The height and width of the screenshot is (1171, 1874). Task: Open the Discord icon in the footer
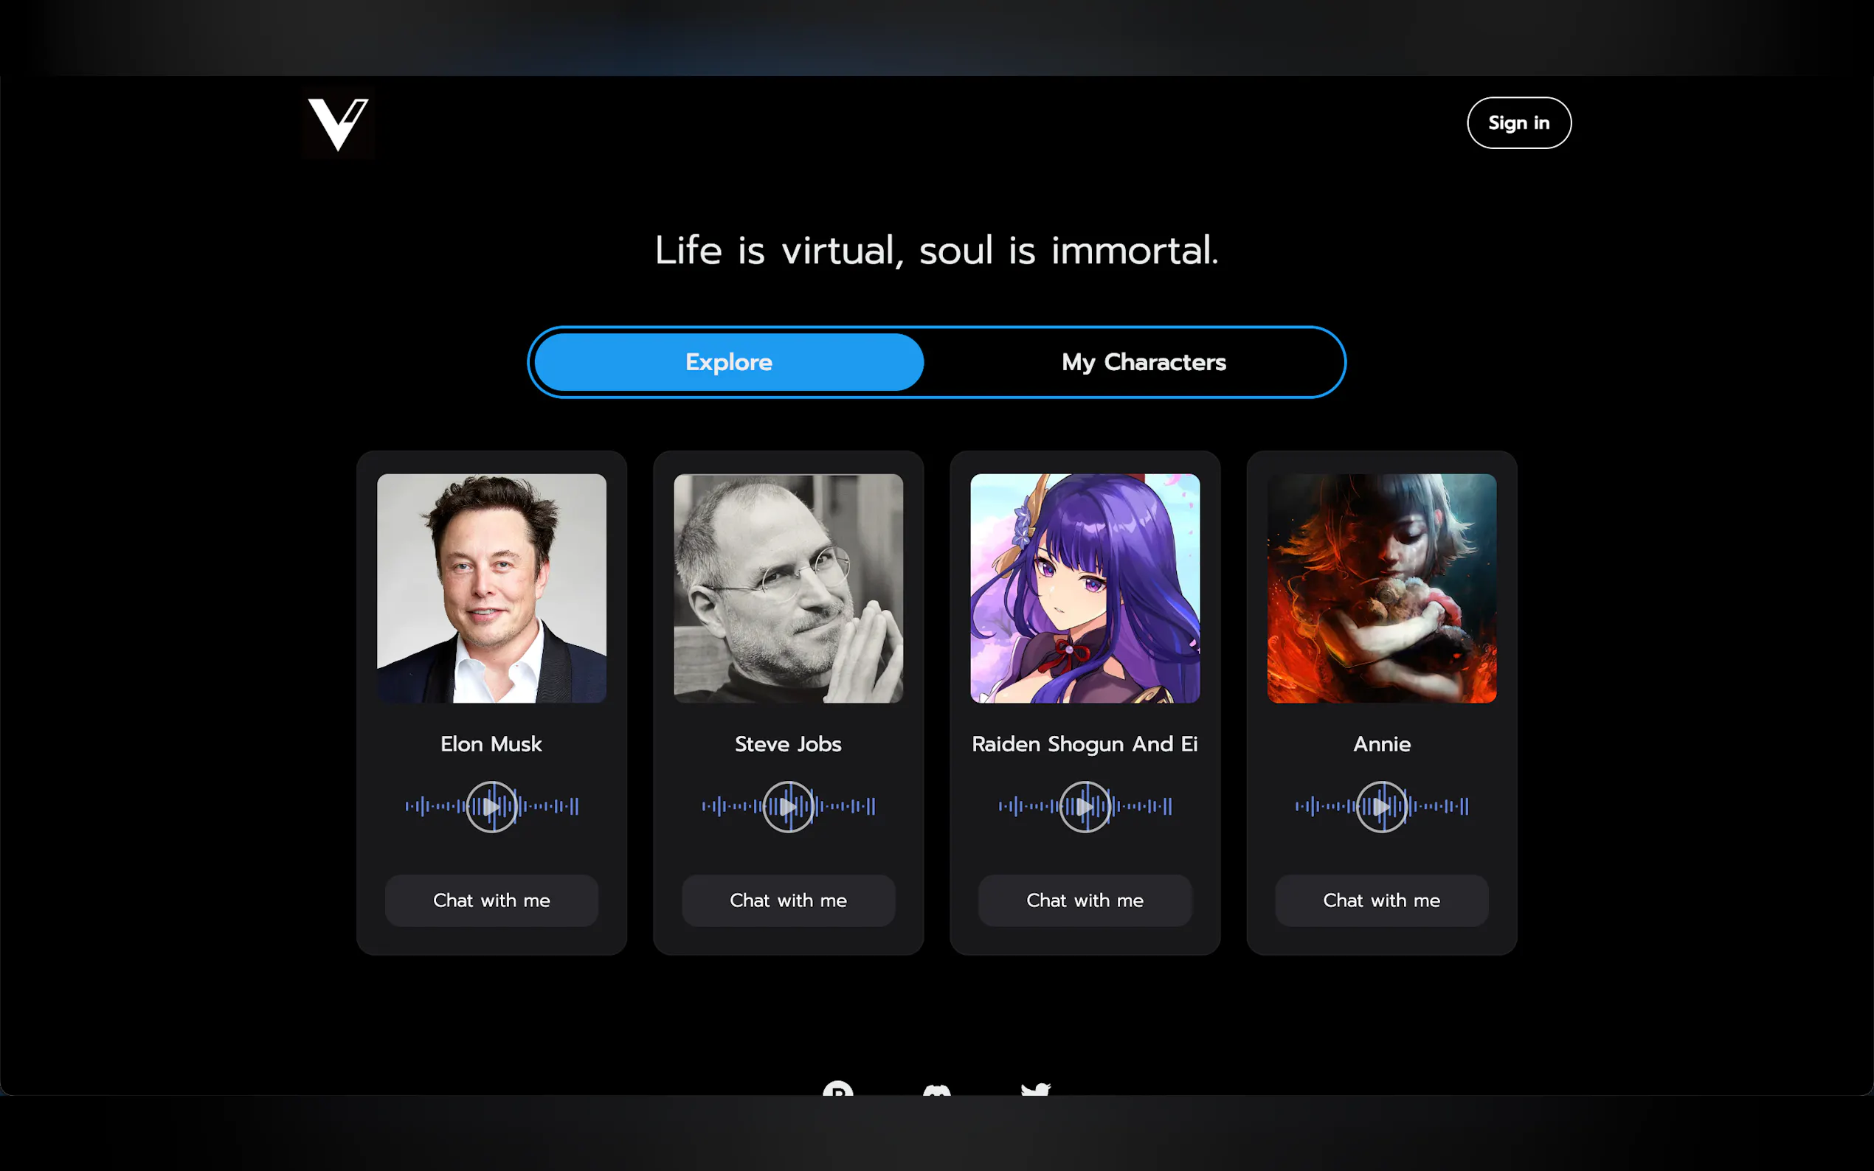(x=936, y=1090)
